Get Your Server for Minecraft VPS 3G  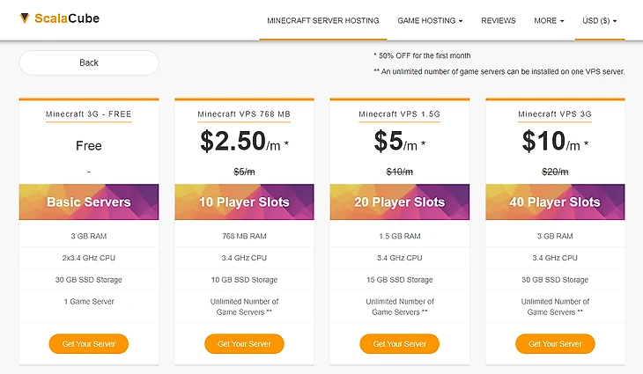pos(555,343)
